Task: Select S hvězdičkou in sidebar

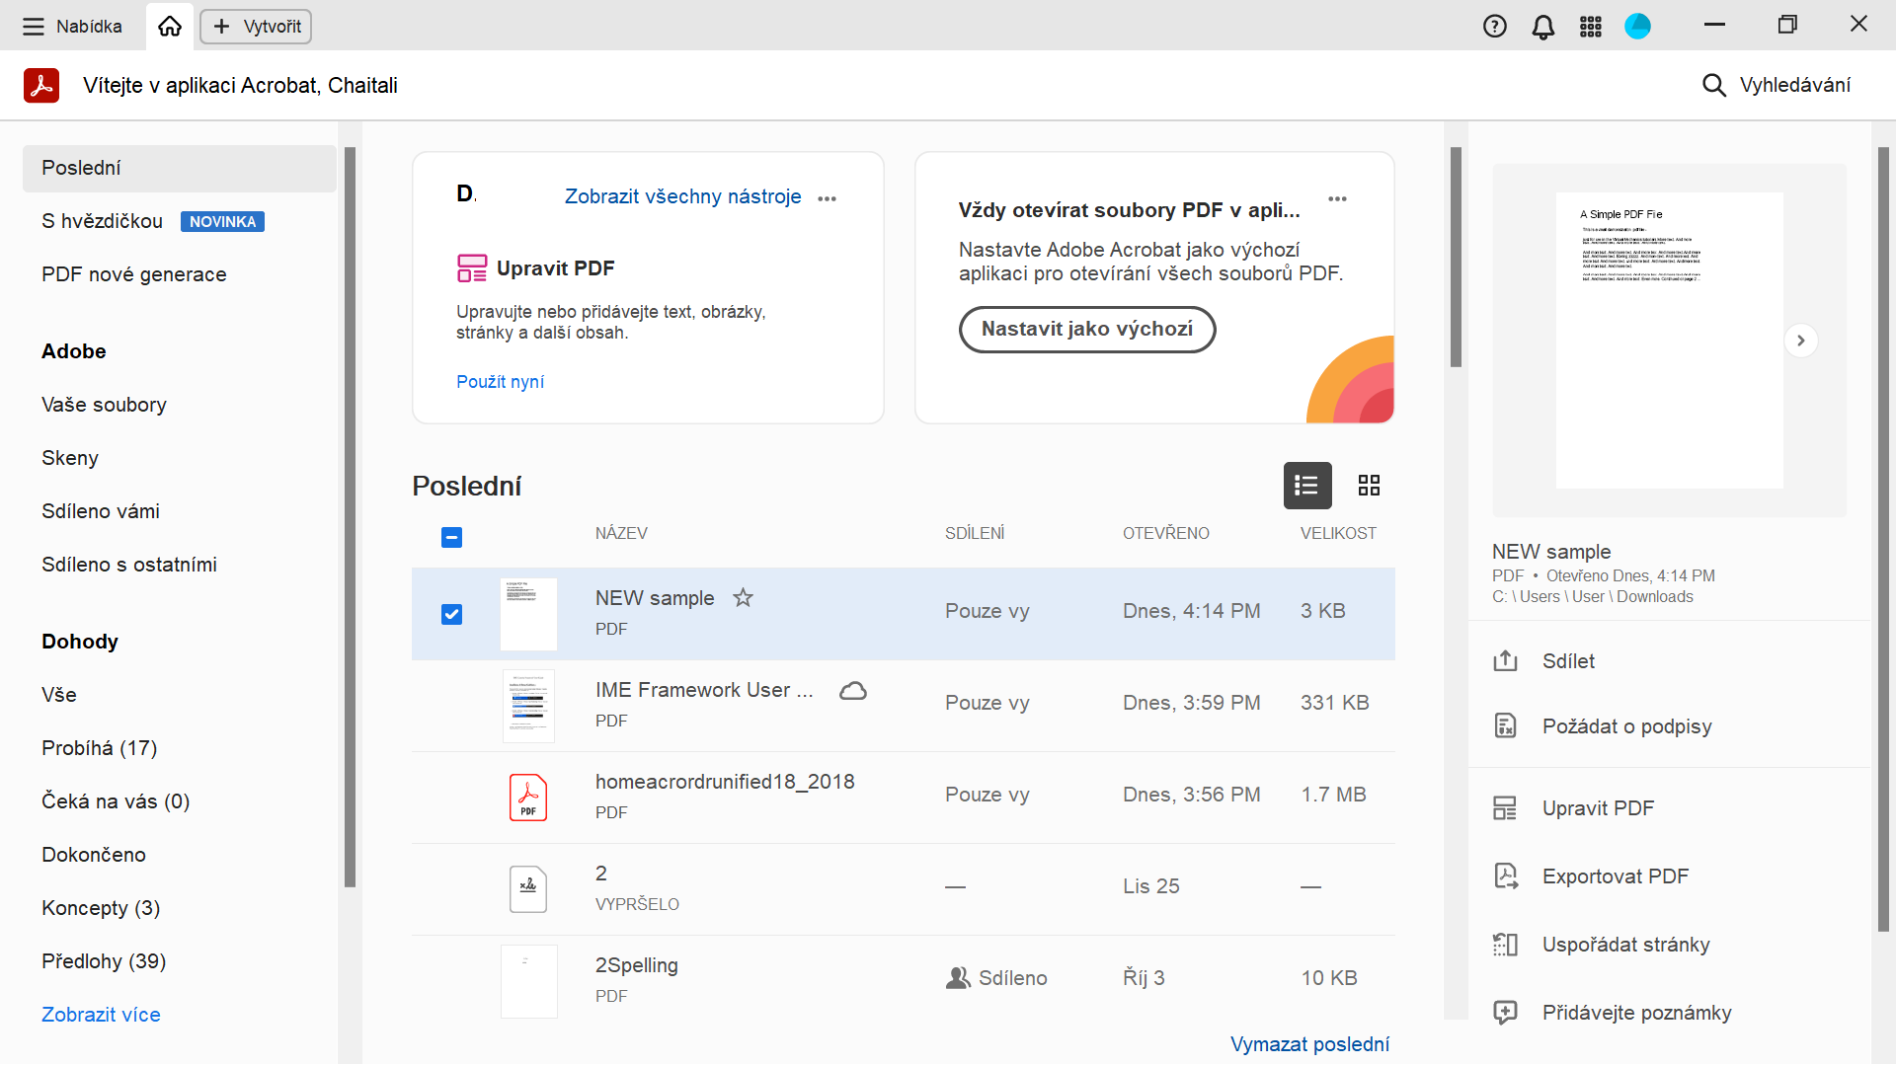Action: click(103, 221)
